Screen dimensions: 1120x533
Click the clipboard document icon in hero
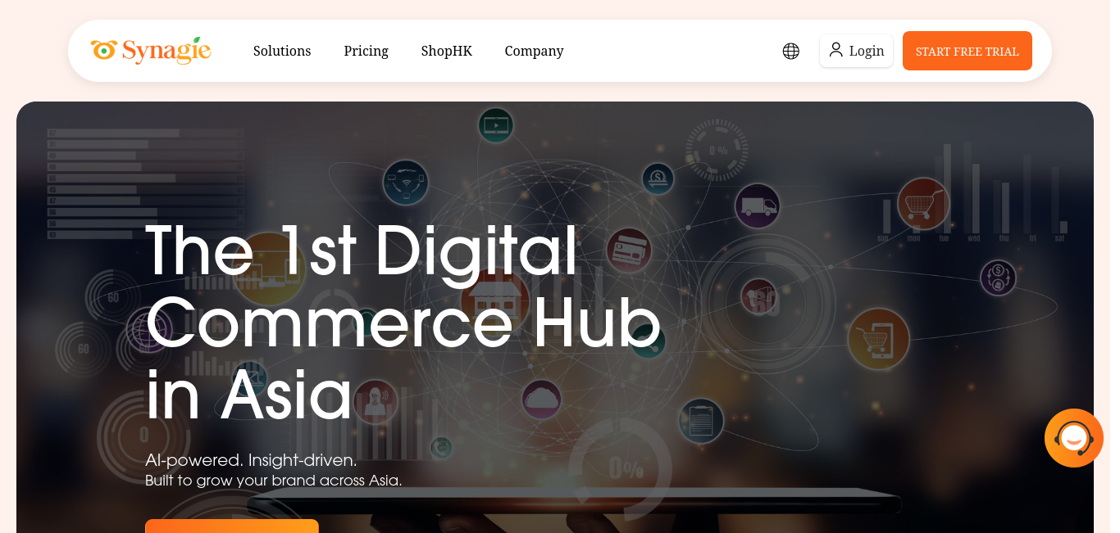pos(701,421)
